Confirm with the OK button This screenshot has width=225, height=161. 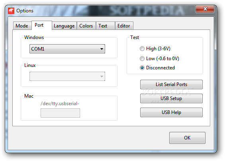click(187, 138)
